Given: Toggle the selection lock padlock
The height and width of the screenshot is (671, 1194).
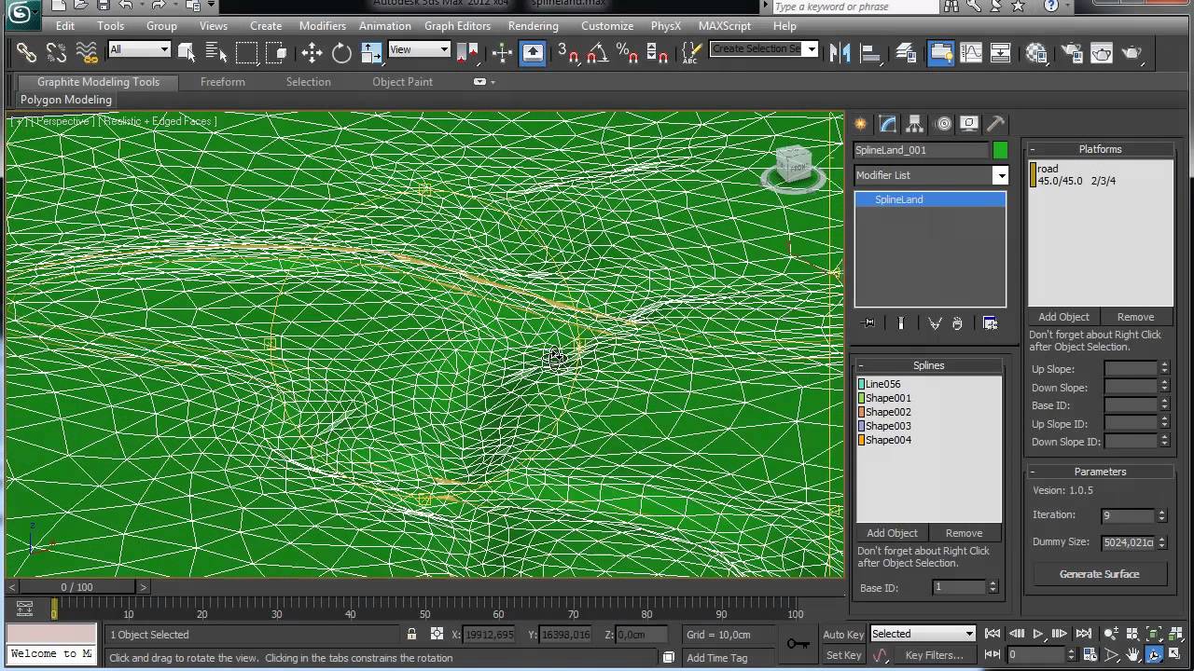Looking at the screenshot, I should 411,635.
